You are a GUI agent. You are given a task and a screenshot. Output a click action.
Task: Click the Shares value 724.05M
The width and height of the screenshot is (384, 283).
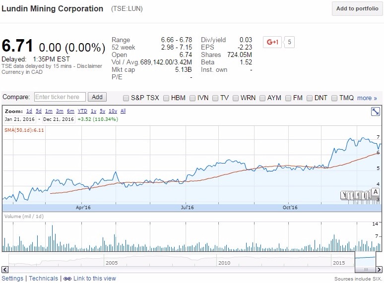click(x=240, y=55)
